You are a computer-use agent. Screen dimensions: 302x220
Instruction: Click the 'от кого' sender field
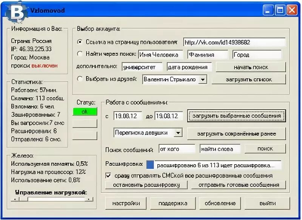177,149
